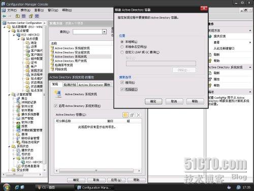Collapse the 发现方法 section in the actions pane
This screenshot has height=191, width=254.
[250, 31]
